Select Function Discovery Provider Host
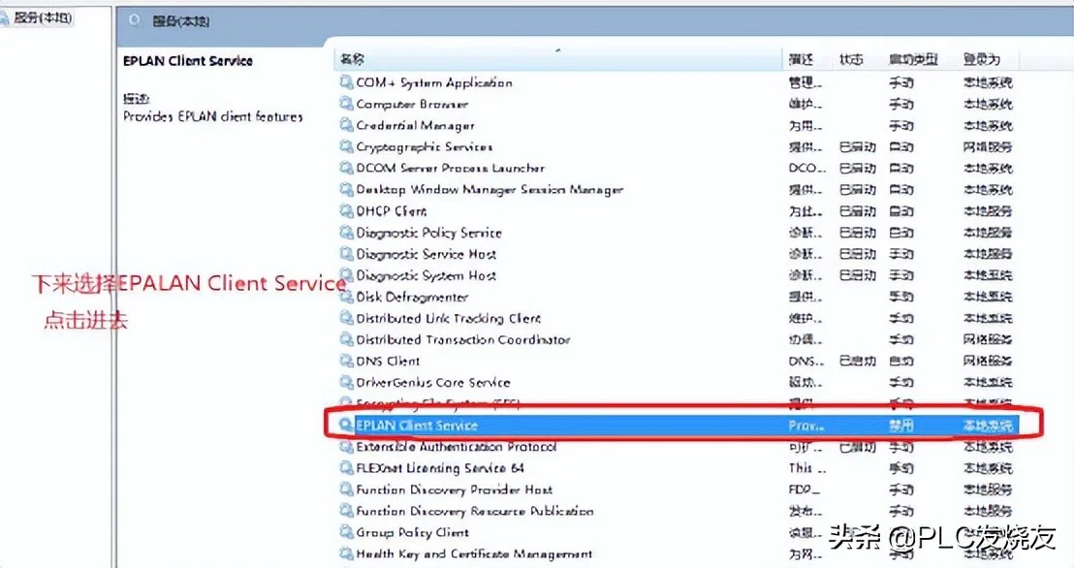Screen dimensions: 1074x568 (x=454, y=489)
